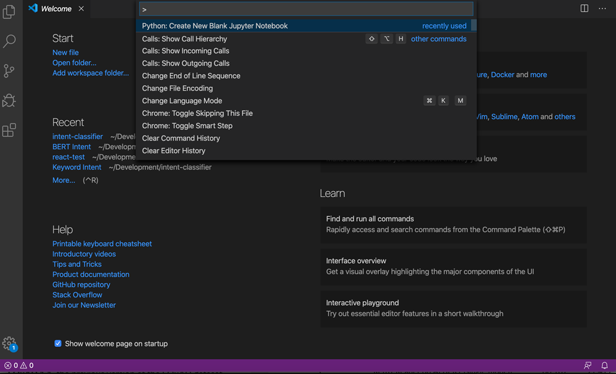The height and width of the screenshot is (374, 616).
Task: Open Product documentation link
Action: pyautogui.click(x=91, y=274)
